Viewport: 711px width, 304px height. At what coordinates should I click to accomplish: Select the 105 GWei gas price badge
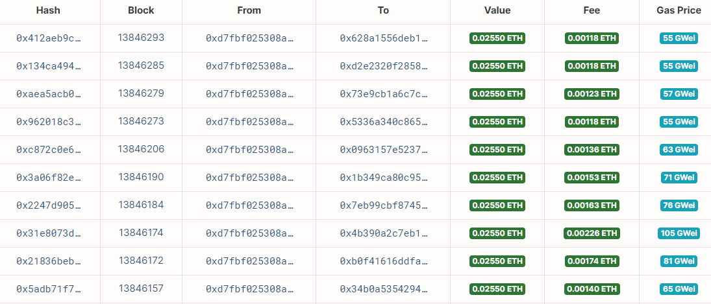[x=679, y=233]
